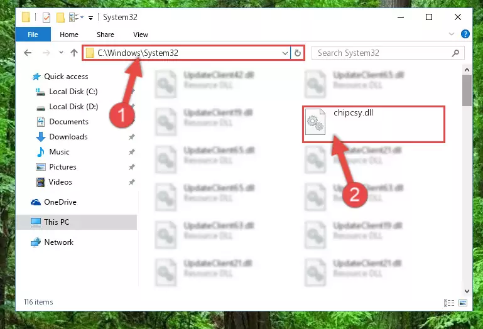Click the chipcsy.dll gear file icon

[x=315, y=122]
